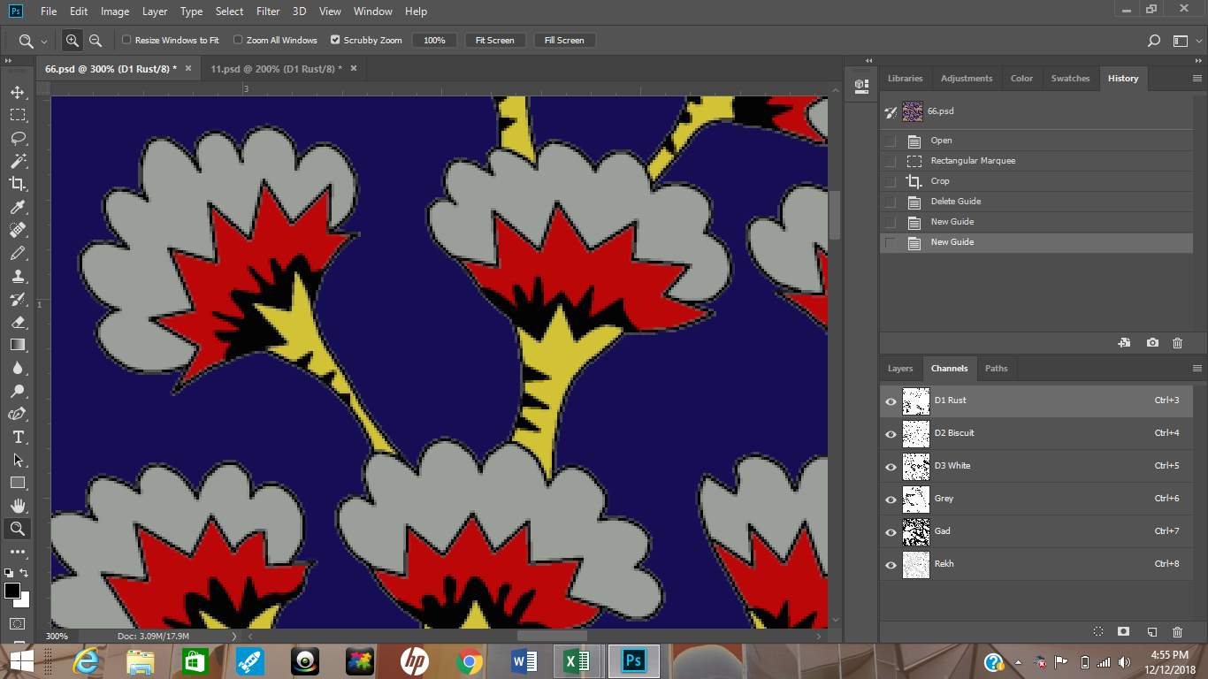Select the Crop tool in toolbar

(x=17, y=184)
